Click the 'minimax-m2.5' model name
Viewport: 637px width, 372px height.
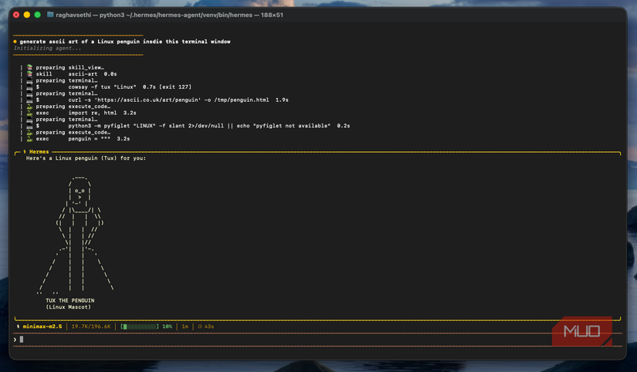pyautogui.click(x=42, y=326)
